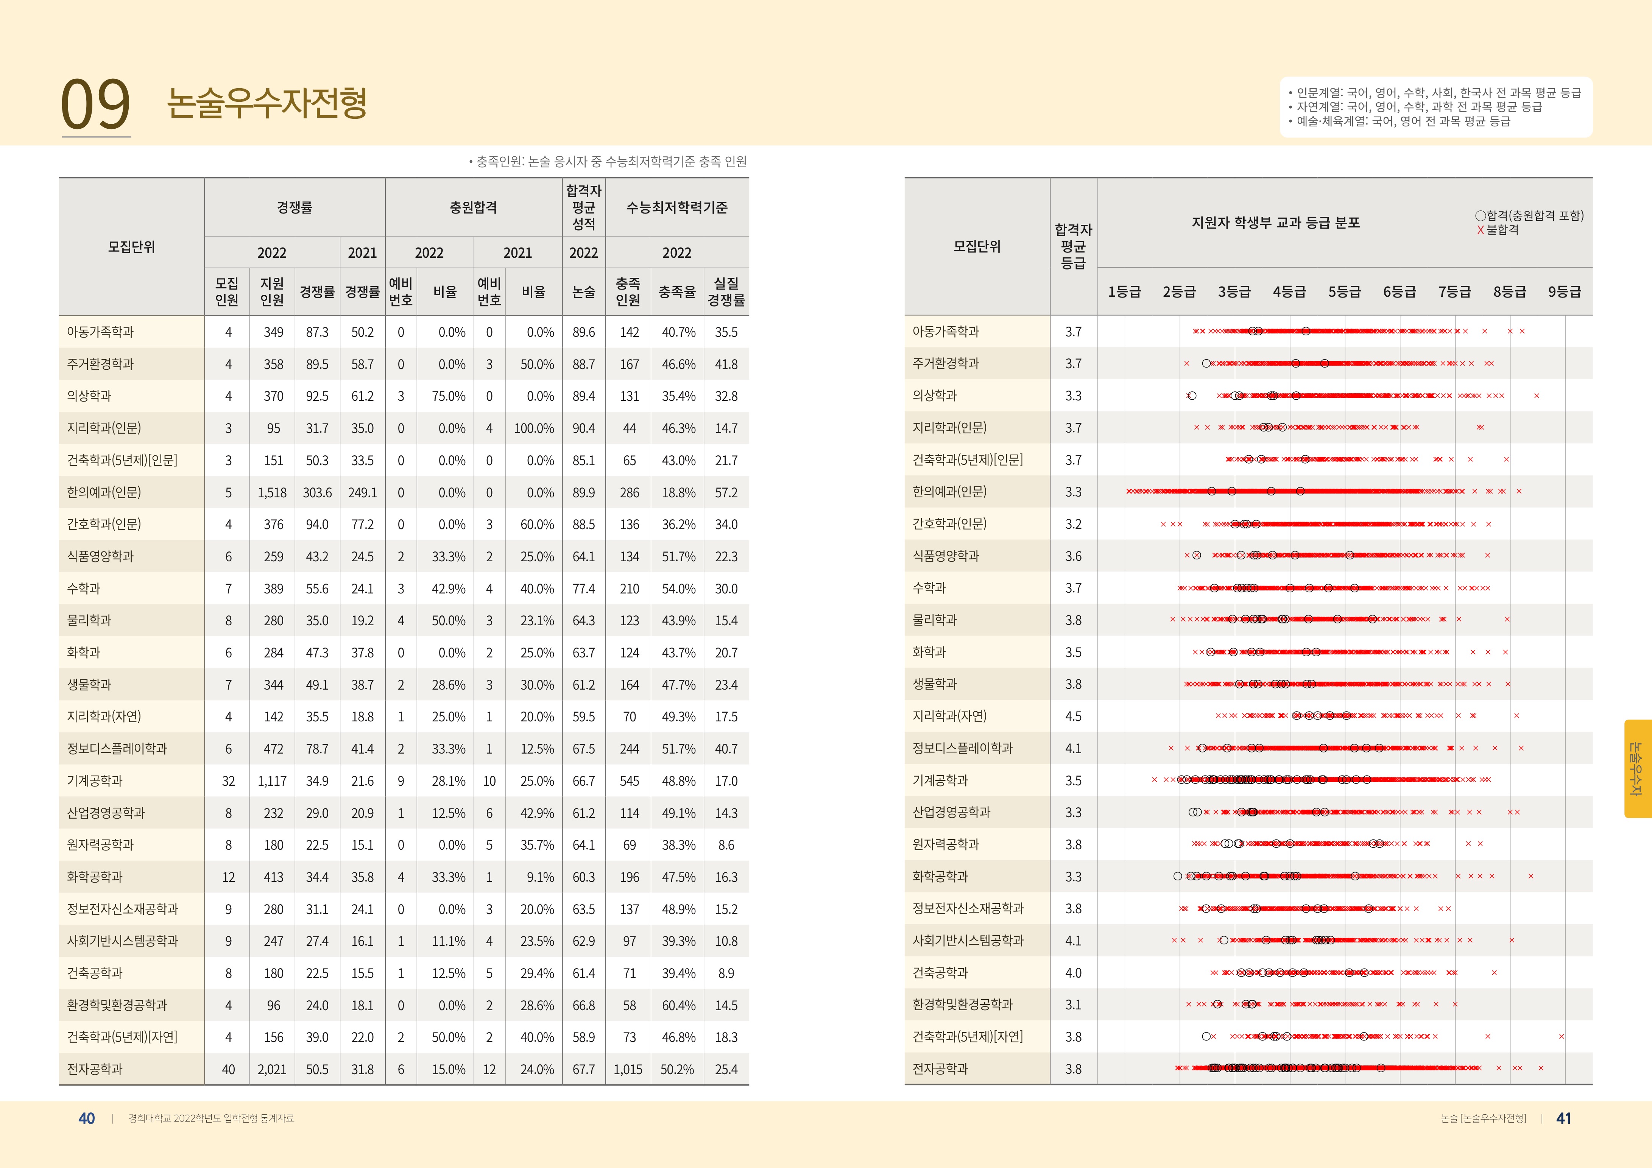The image size is (1652, 1168).
Task: Click the 5등급 grade axis label
Action: point(1344,291)
